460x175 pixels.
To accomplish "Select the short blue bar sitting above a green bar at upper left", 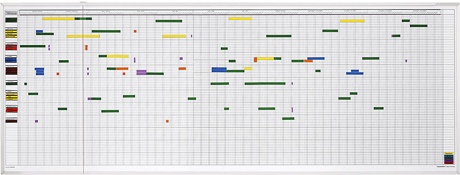I will (x=39, y=31).
